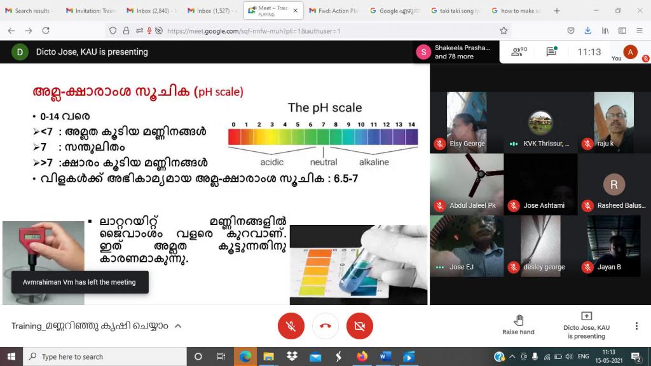This screenshot has height=366, width=651.
Task: Open Firefox downloads arrow icon
Action: [x=588, y=30]
